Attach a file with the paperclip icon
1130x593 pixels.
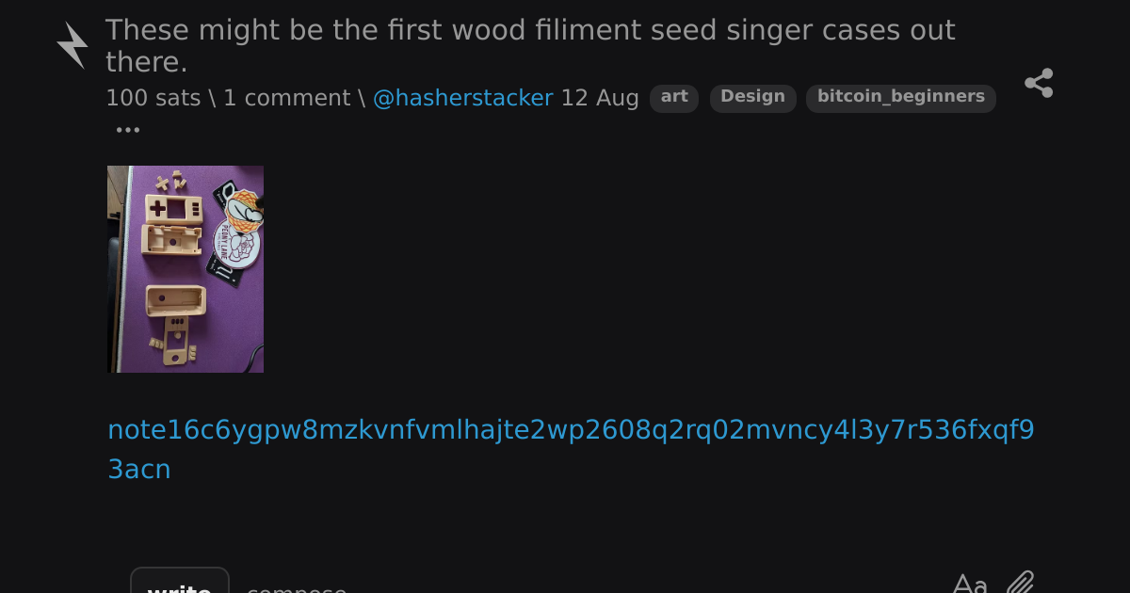click(x=1022, y=584)
